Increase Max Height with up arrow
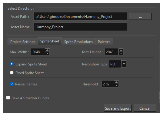 pos(121,50)
